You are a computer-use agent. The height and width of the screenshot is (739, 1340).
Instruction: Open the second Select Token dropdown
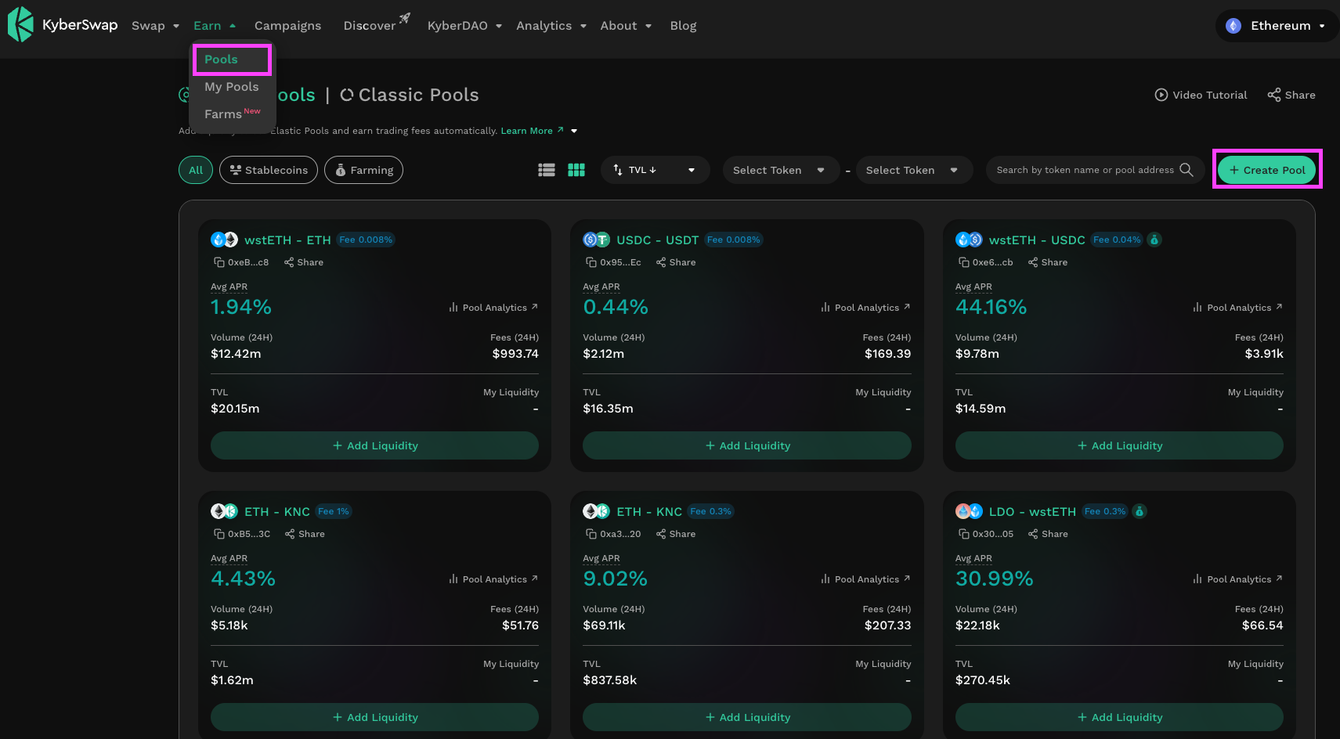click(913, 170)
